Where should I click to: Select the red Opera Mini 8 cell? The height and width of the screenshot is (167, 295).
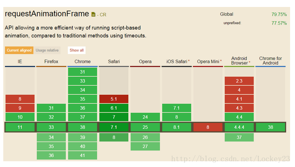pyautogui.click(x=208, y=127)
